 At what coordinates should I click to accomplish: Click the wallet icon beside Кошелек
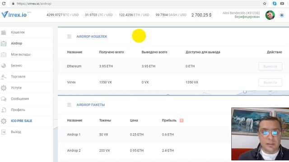(x=4, y=32)
